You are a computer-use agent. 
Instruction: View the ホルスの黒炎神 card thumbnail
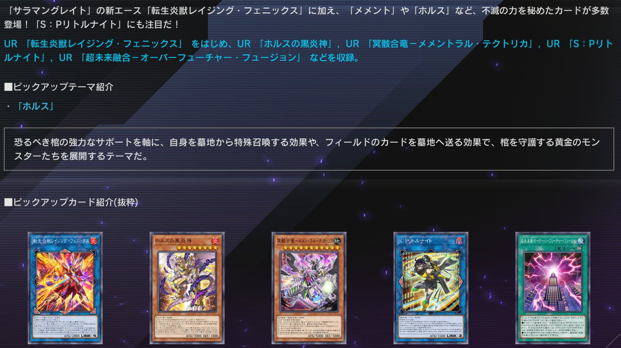pos(187,288)
